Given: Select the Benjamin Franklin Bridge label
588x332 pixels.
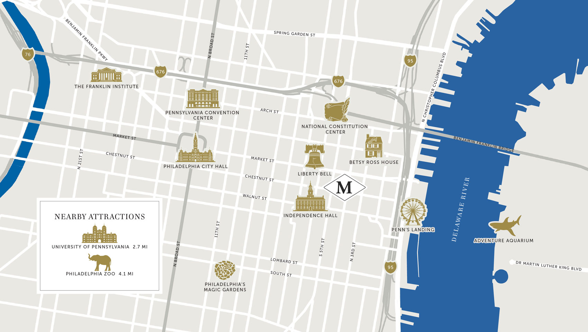Looking at the screenshot, I should coord(484,144).
